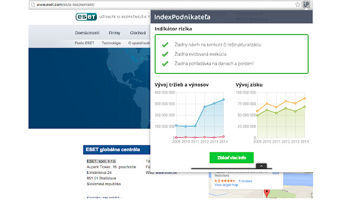Click the '851 01 Bratislava' address line
346x216 pixels.
(x=101, y=178)
